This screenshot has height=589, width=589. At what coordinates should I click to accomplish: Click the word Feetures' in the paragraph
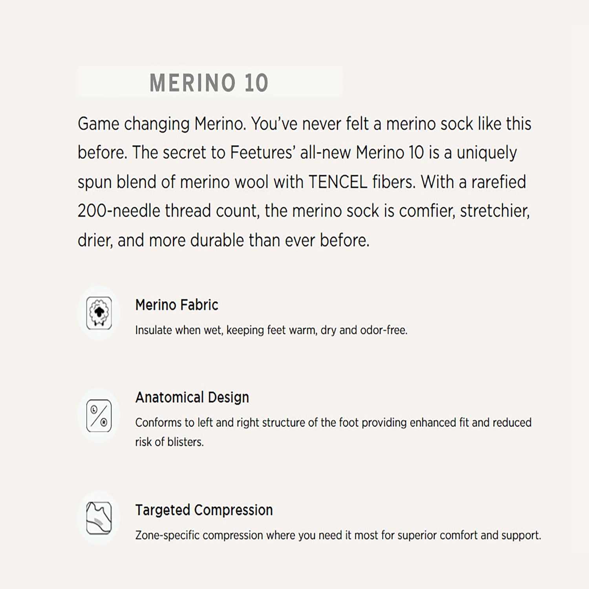coord(262,153)
